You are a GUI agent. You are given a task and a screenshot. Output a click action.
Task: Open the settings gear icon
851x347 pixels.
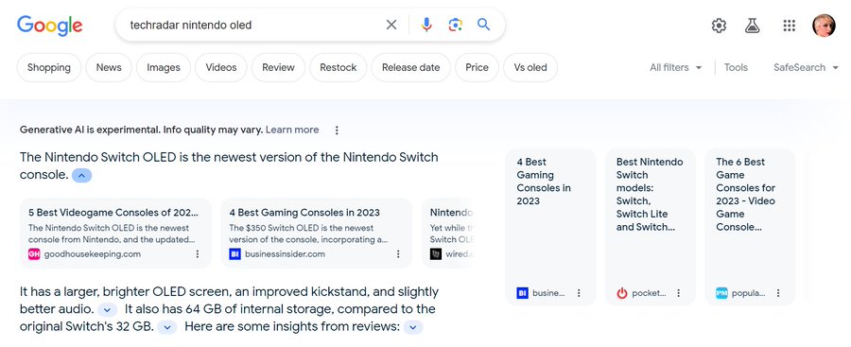click(x=720, y=26)
